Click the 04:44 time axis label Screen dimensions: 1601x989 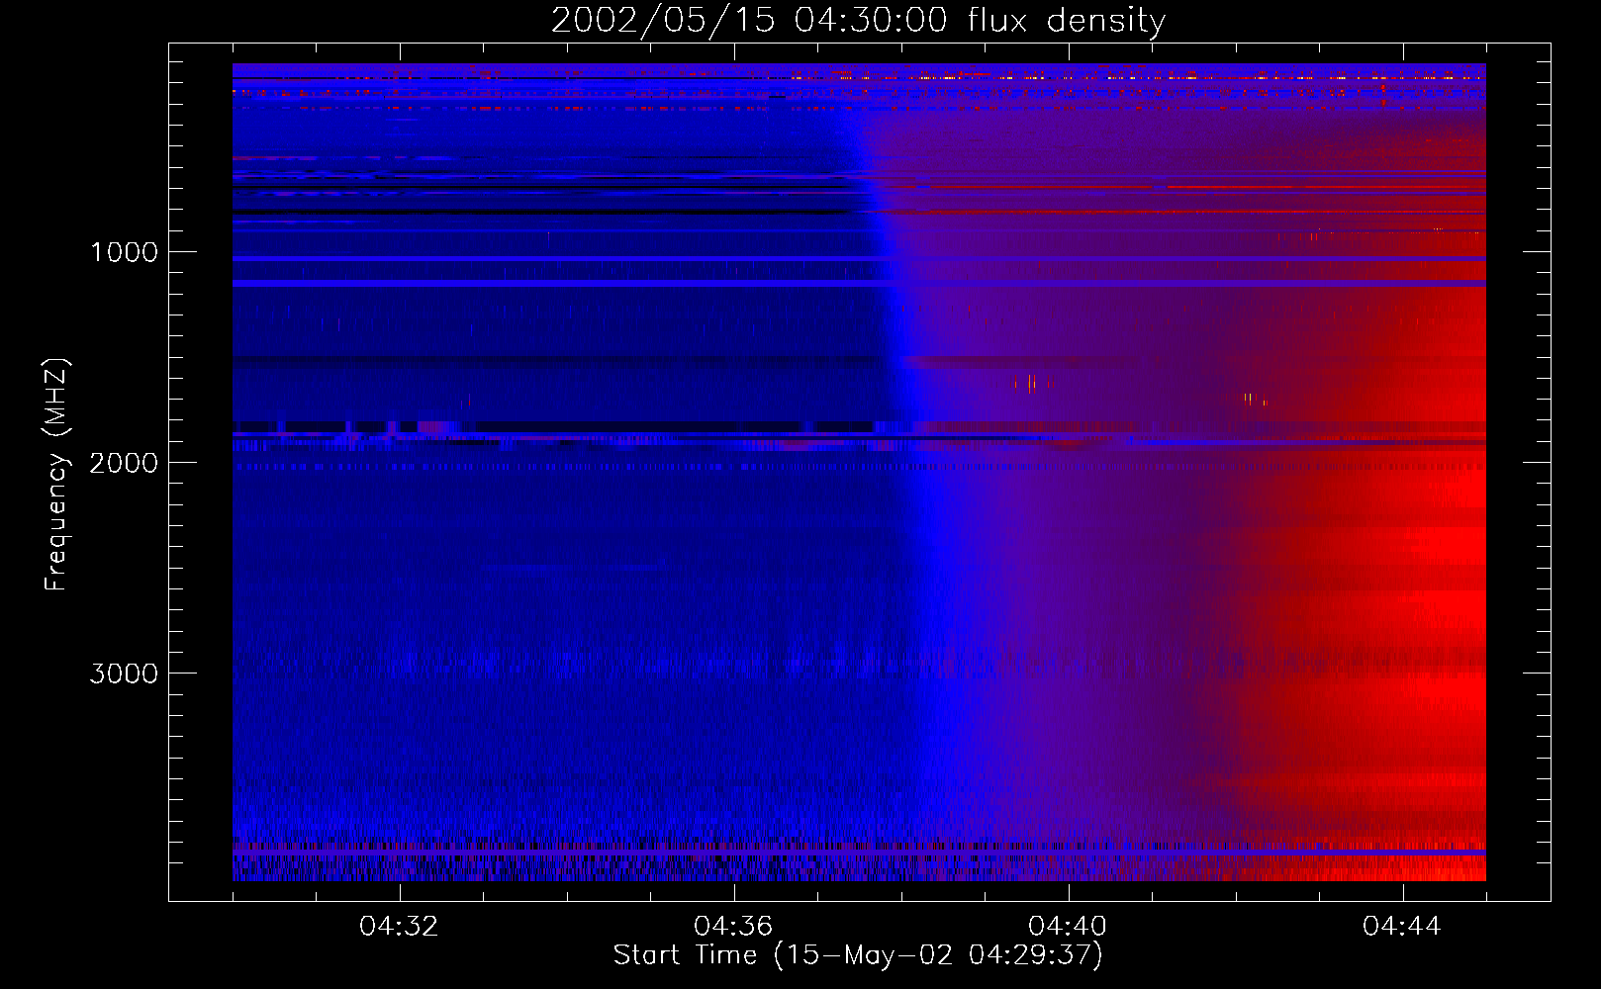click(x=1402, y=927)
